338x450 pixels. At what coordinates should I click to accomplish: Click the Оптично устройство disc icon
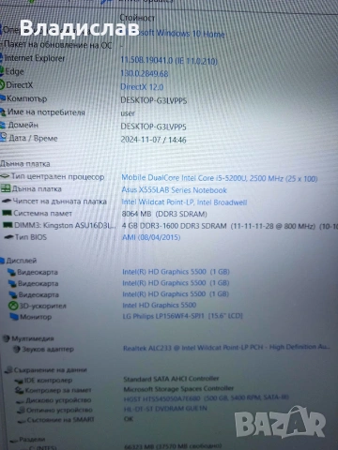pyautogui.click(x=22, y=410)
